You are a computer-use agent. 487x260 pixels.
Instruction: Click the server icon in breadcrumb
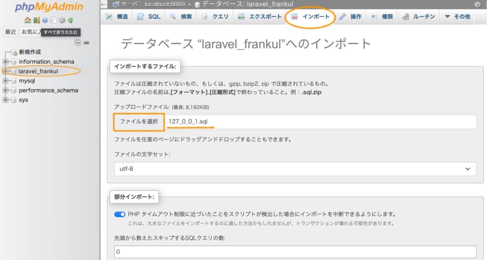116,4
